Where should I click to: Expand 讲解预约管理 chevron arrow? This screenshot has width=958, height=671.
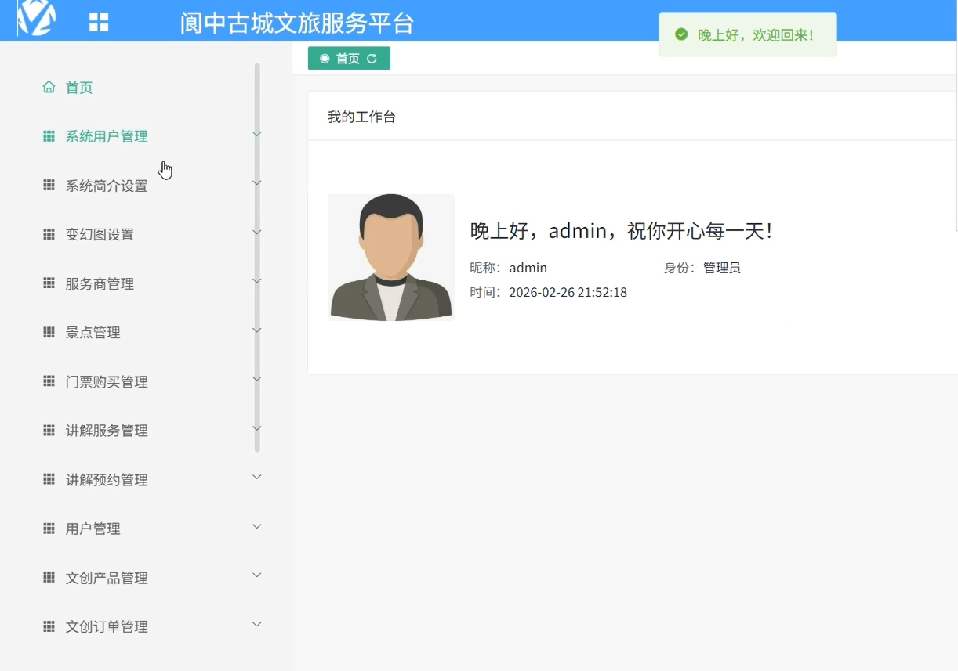[x=256, y=477]
